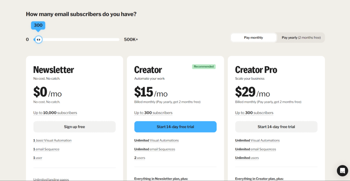Image resolution: width=350 pixels, height=181 pixels.
Task: Click '2 users' in Creator plan
Action: [x=140, y=158]
